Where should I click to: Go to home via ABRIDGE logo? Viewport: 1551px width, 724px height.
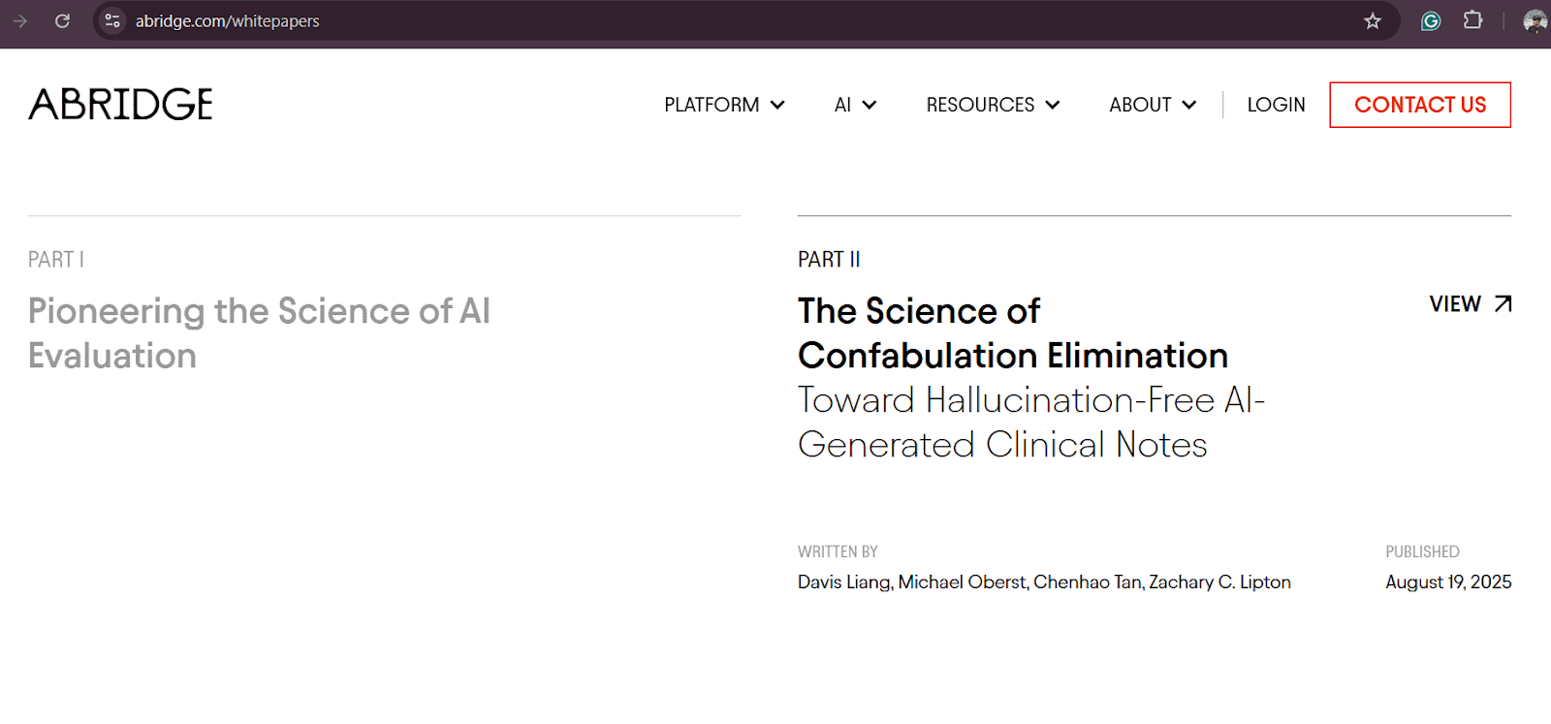pos(121,105)
